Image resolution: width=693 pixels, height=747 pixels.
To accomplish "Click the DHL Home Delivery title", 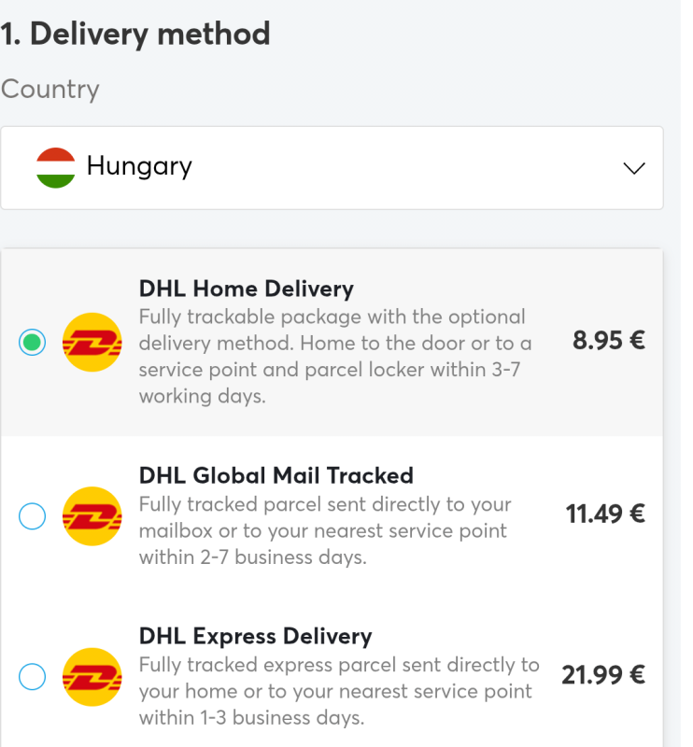I will coord(247,289).
